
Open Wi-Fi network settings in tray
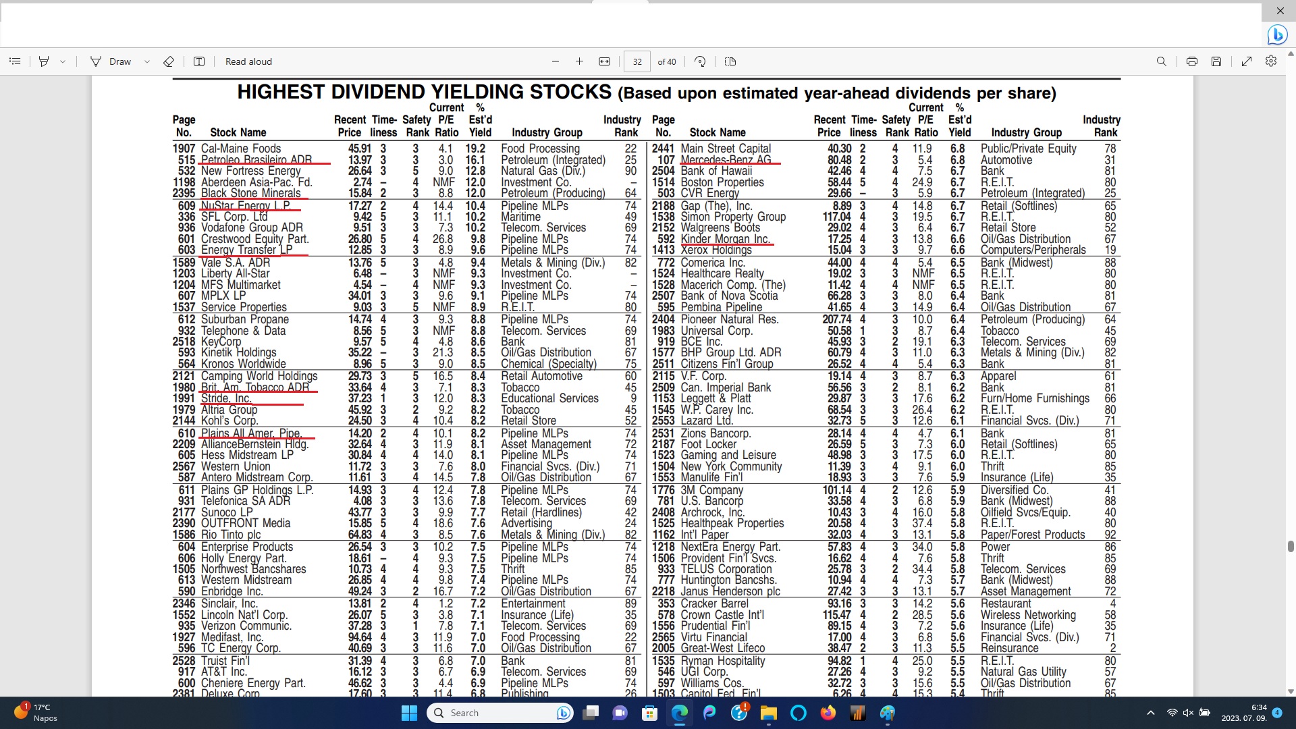coord(1172,713)
